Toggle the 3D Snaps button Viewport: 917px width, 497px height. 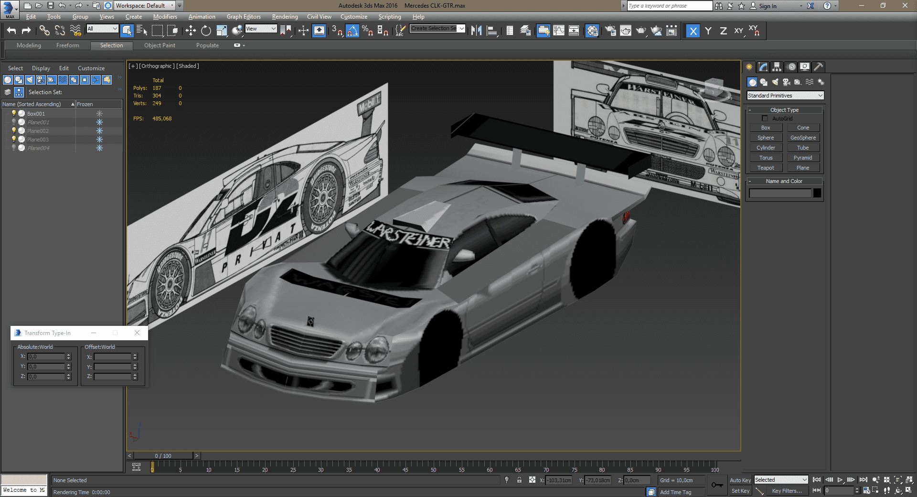point(337,31)
